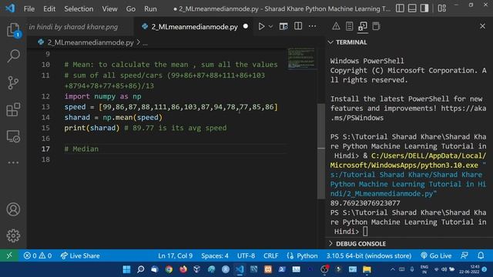Open the File menu

point(29,8)
